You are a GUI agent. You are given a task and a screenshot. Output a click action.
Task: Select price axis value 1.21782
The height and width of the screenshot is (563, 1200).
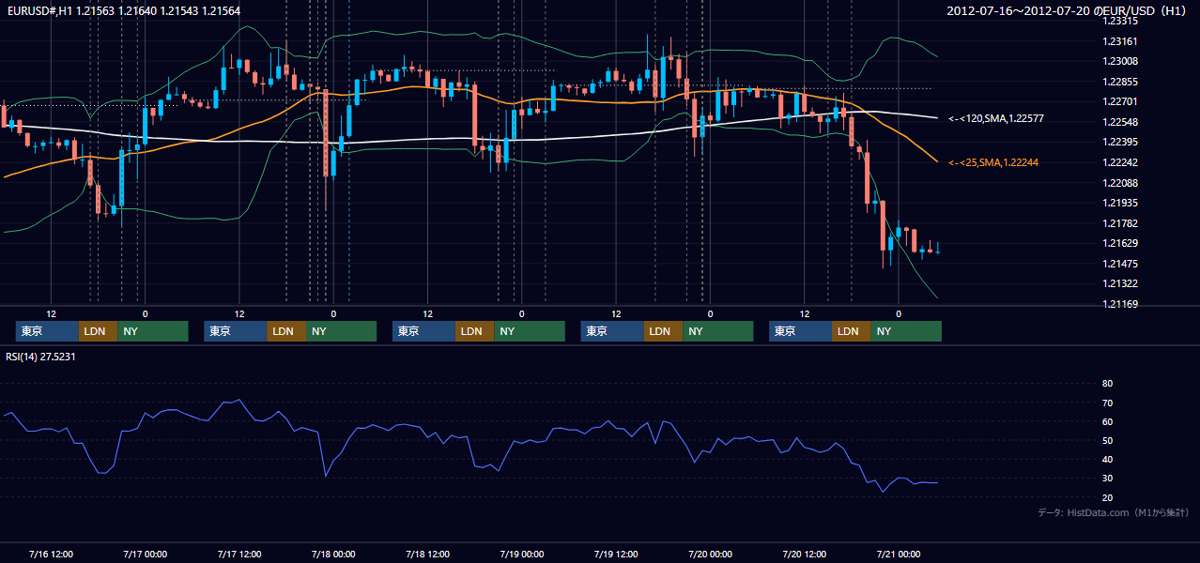[1120, 223]
